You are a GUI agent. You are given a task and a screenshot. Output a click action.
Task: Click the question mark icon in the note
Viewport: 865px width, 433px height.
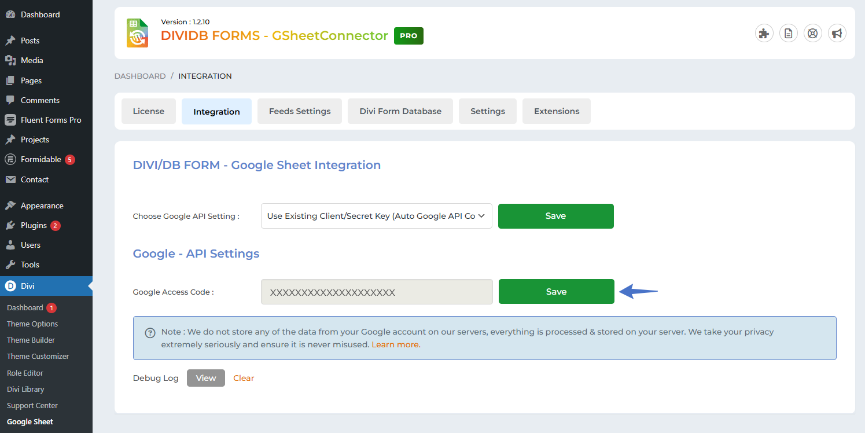click(150, 333)
